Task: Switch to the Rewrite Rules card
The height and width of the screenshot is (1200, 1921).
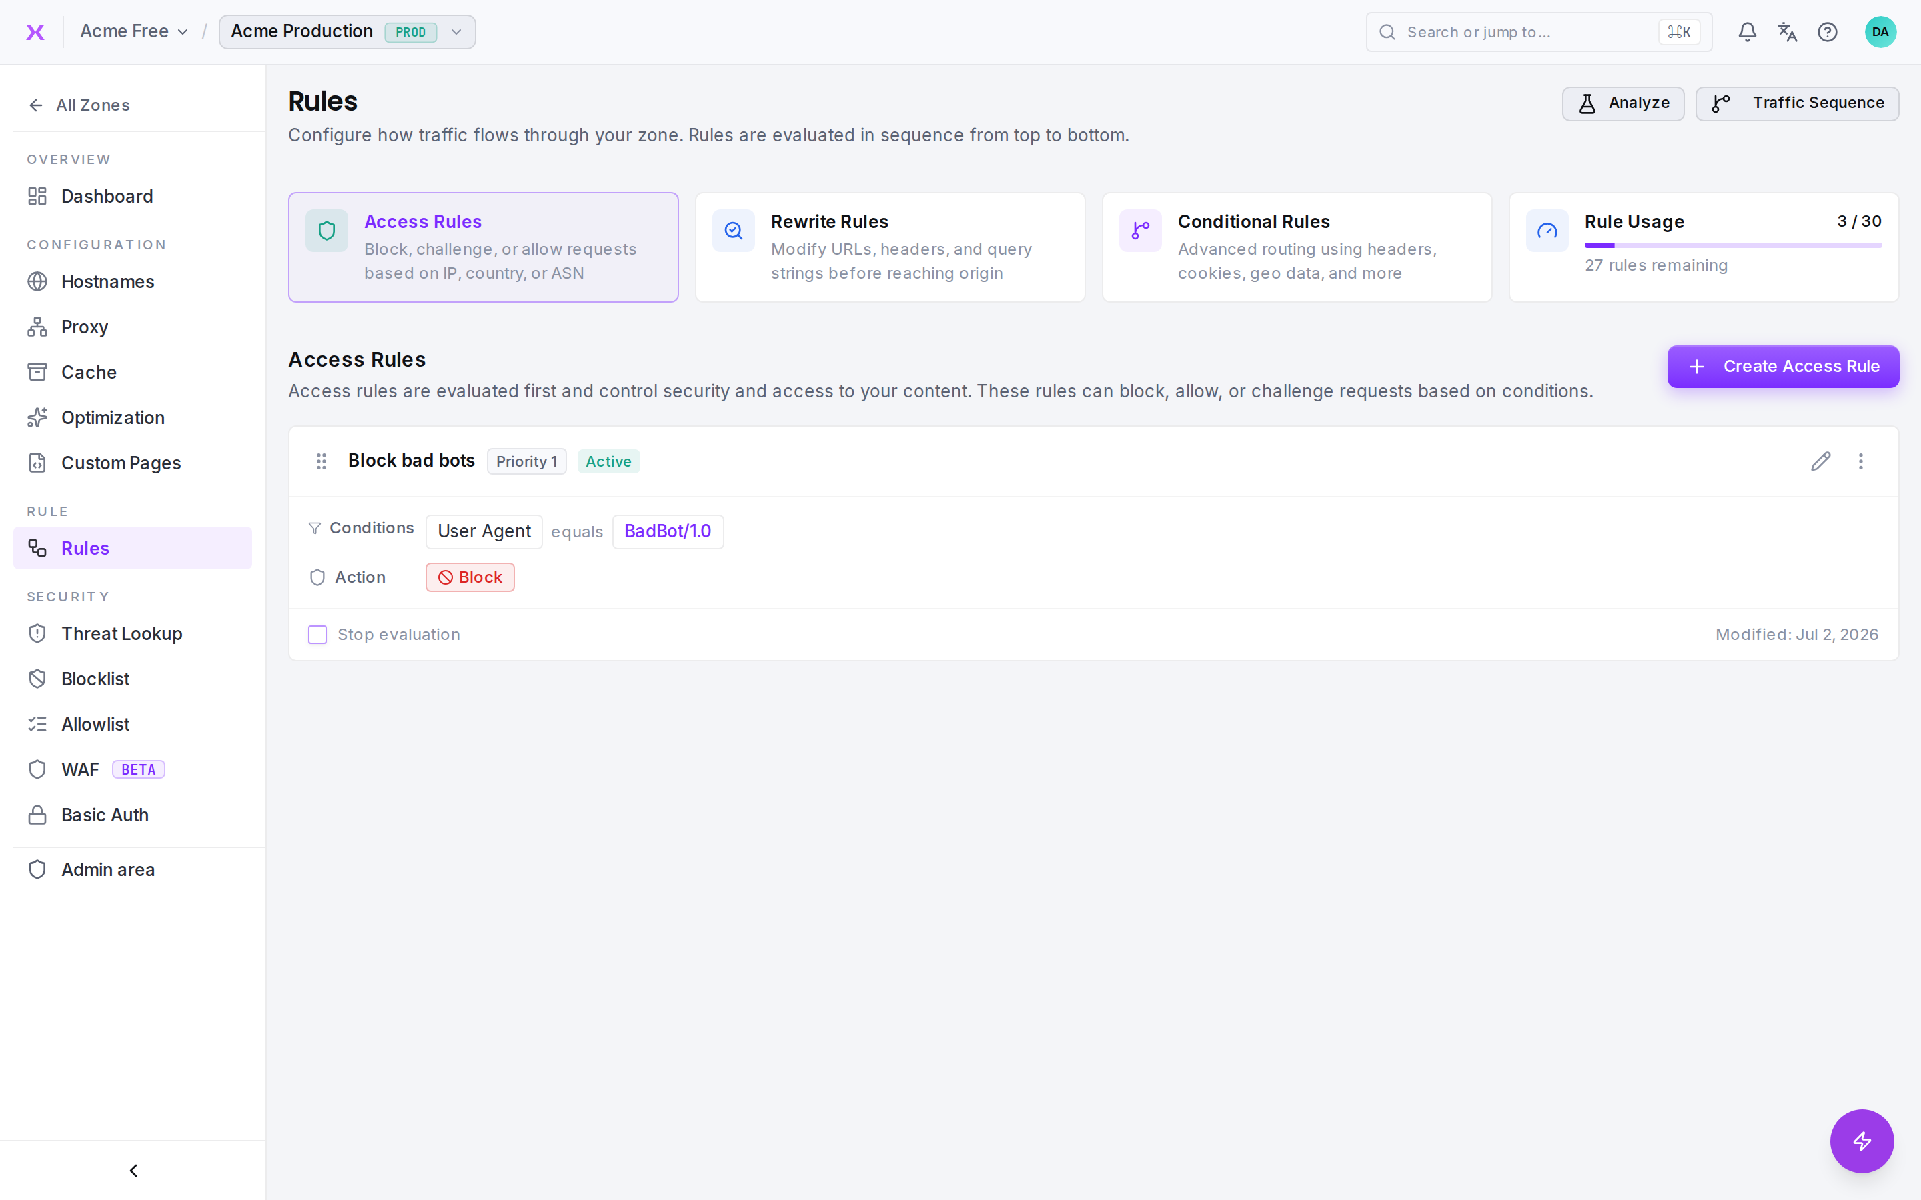Action: pyautogui.click(x=890, y=247)
